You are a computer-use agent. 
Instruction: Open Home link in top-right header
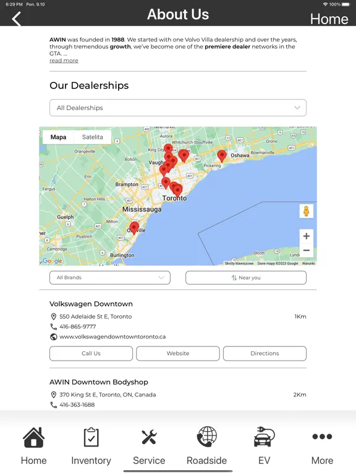pos(329,19)
